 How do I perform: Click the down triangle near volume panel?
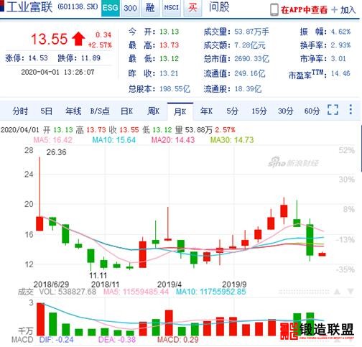pos(351,292)
